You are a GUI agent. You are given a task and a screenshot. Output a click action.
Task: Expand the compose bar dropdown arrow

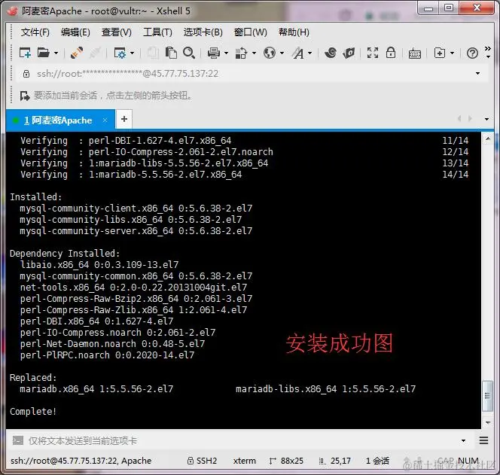(463, 441)
